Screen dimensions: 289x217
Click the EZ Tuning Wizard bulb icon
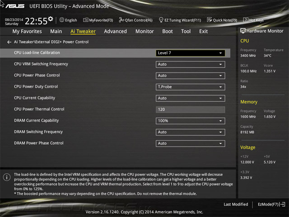(161, 20)
